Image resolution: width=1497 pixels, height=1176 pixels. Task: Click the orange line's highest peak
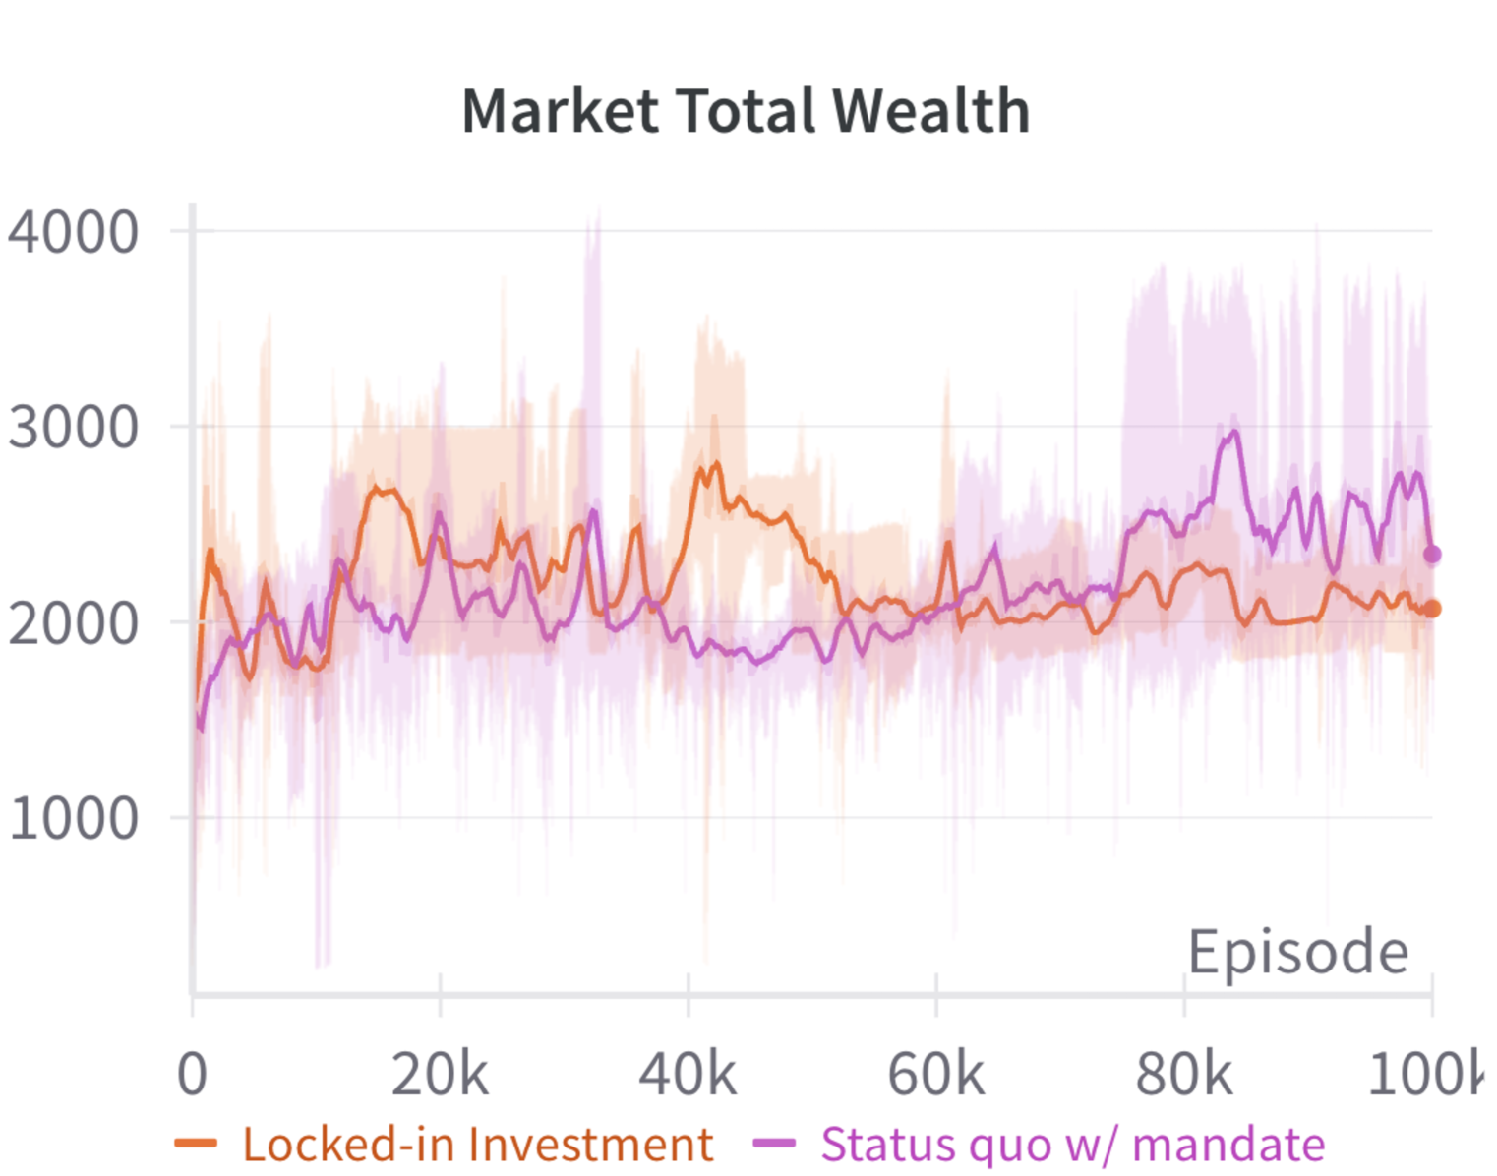click(716, 463)
